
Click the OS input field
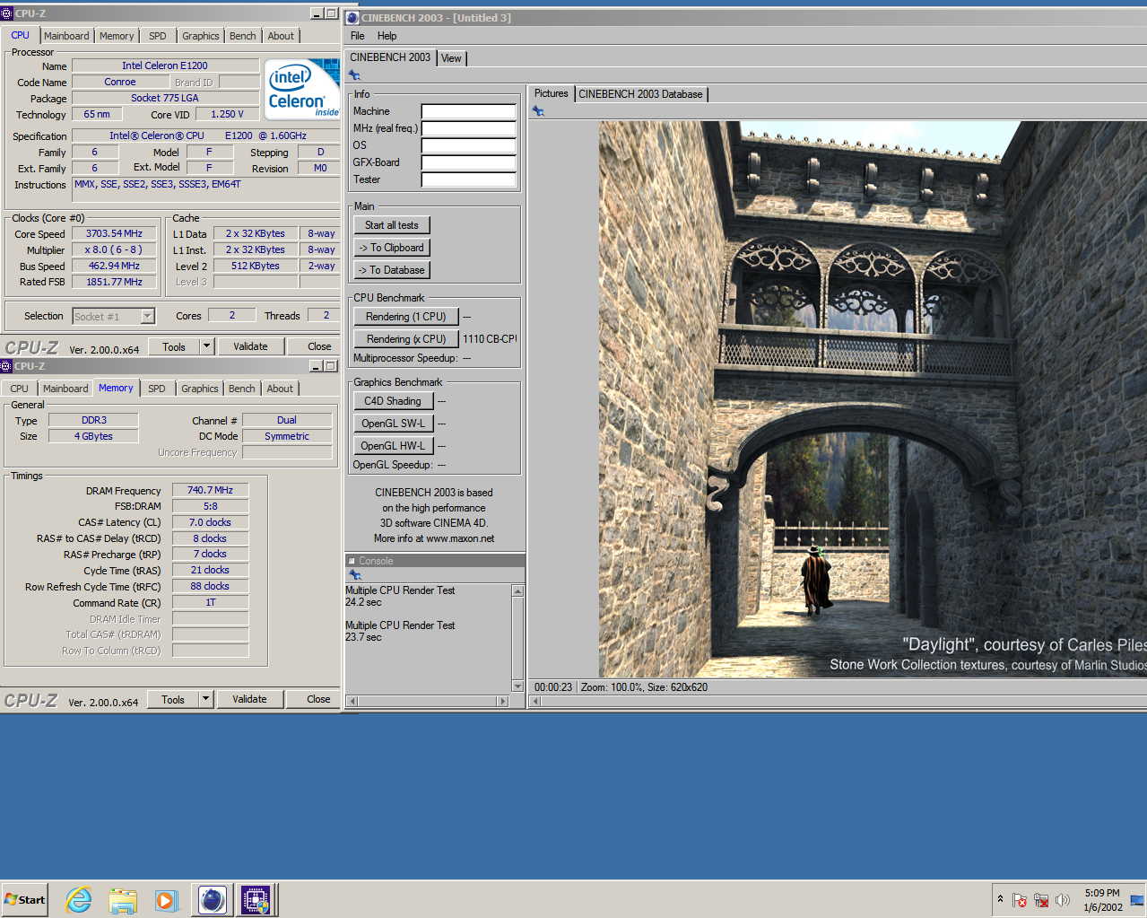pyautogui.click(x=469, y=146)
